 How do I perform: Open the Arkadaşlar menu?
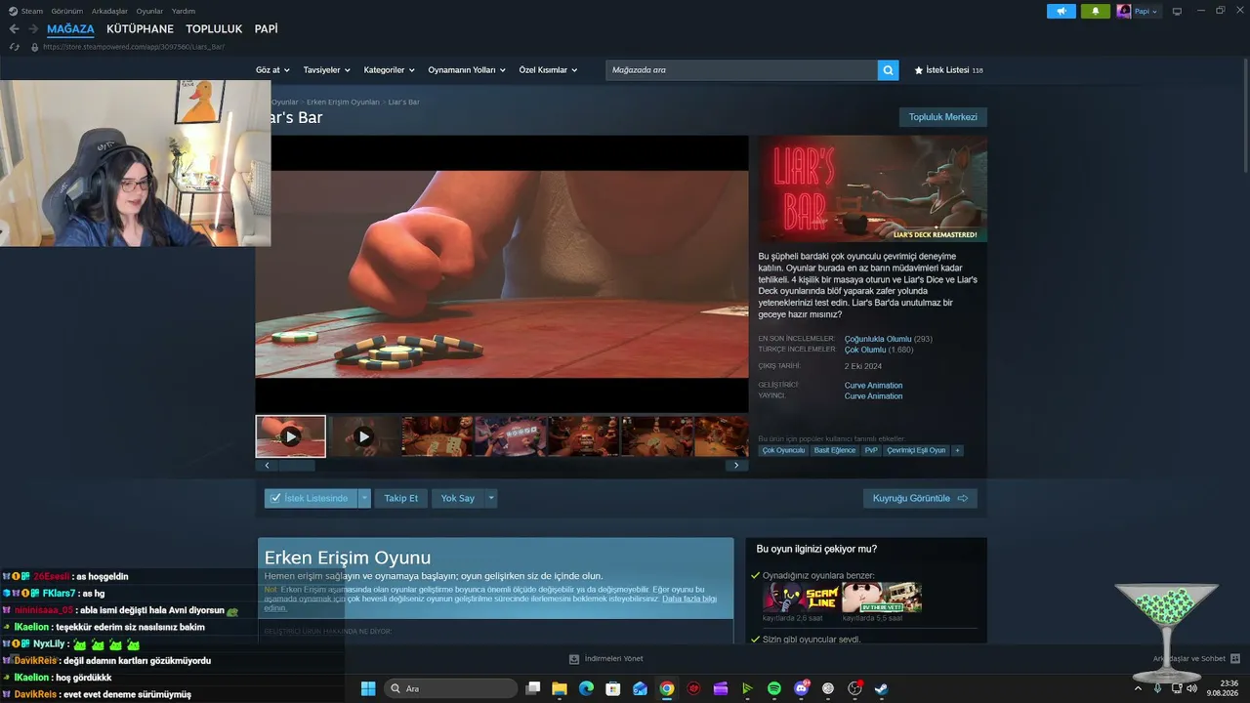point(109,11)
